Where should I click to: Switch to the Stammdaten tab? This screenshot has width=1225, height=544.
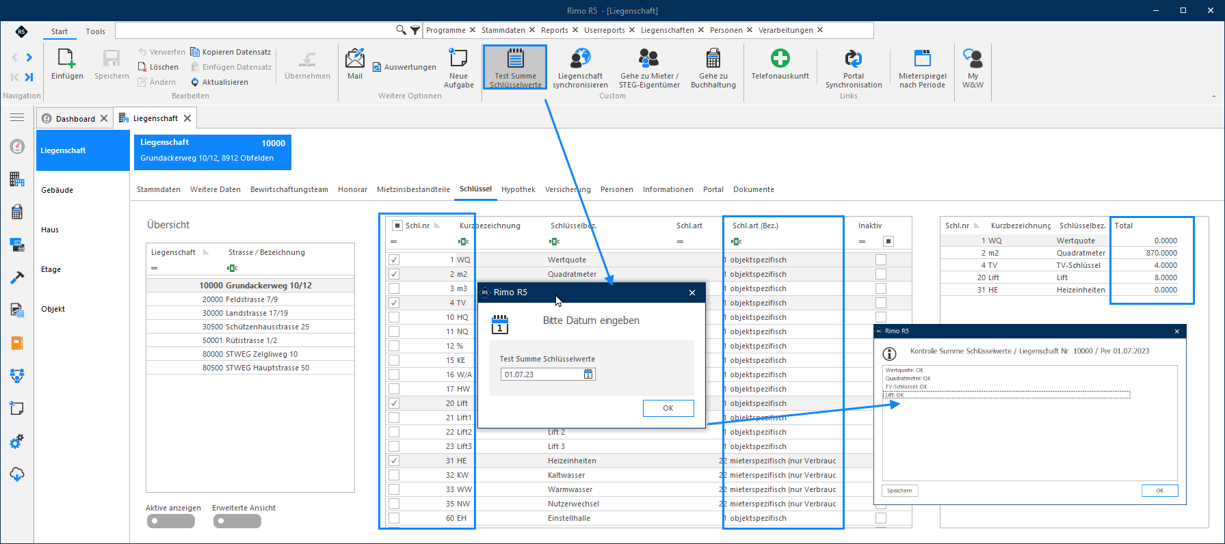[x=159, y=189]
